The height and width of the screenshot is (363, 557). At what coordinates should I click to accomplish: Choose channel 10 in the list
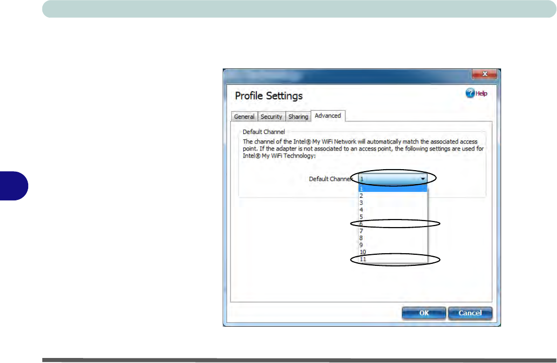(392, 252)
